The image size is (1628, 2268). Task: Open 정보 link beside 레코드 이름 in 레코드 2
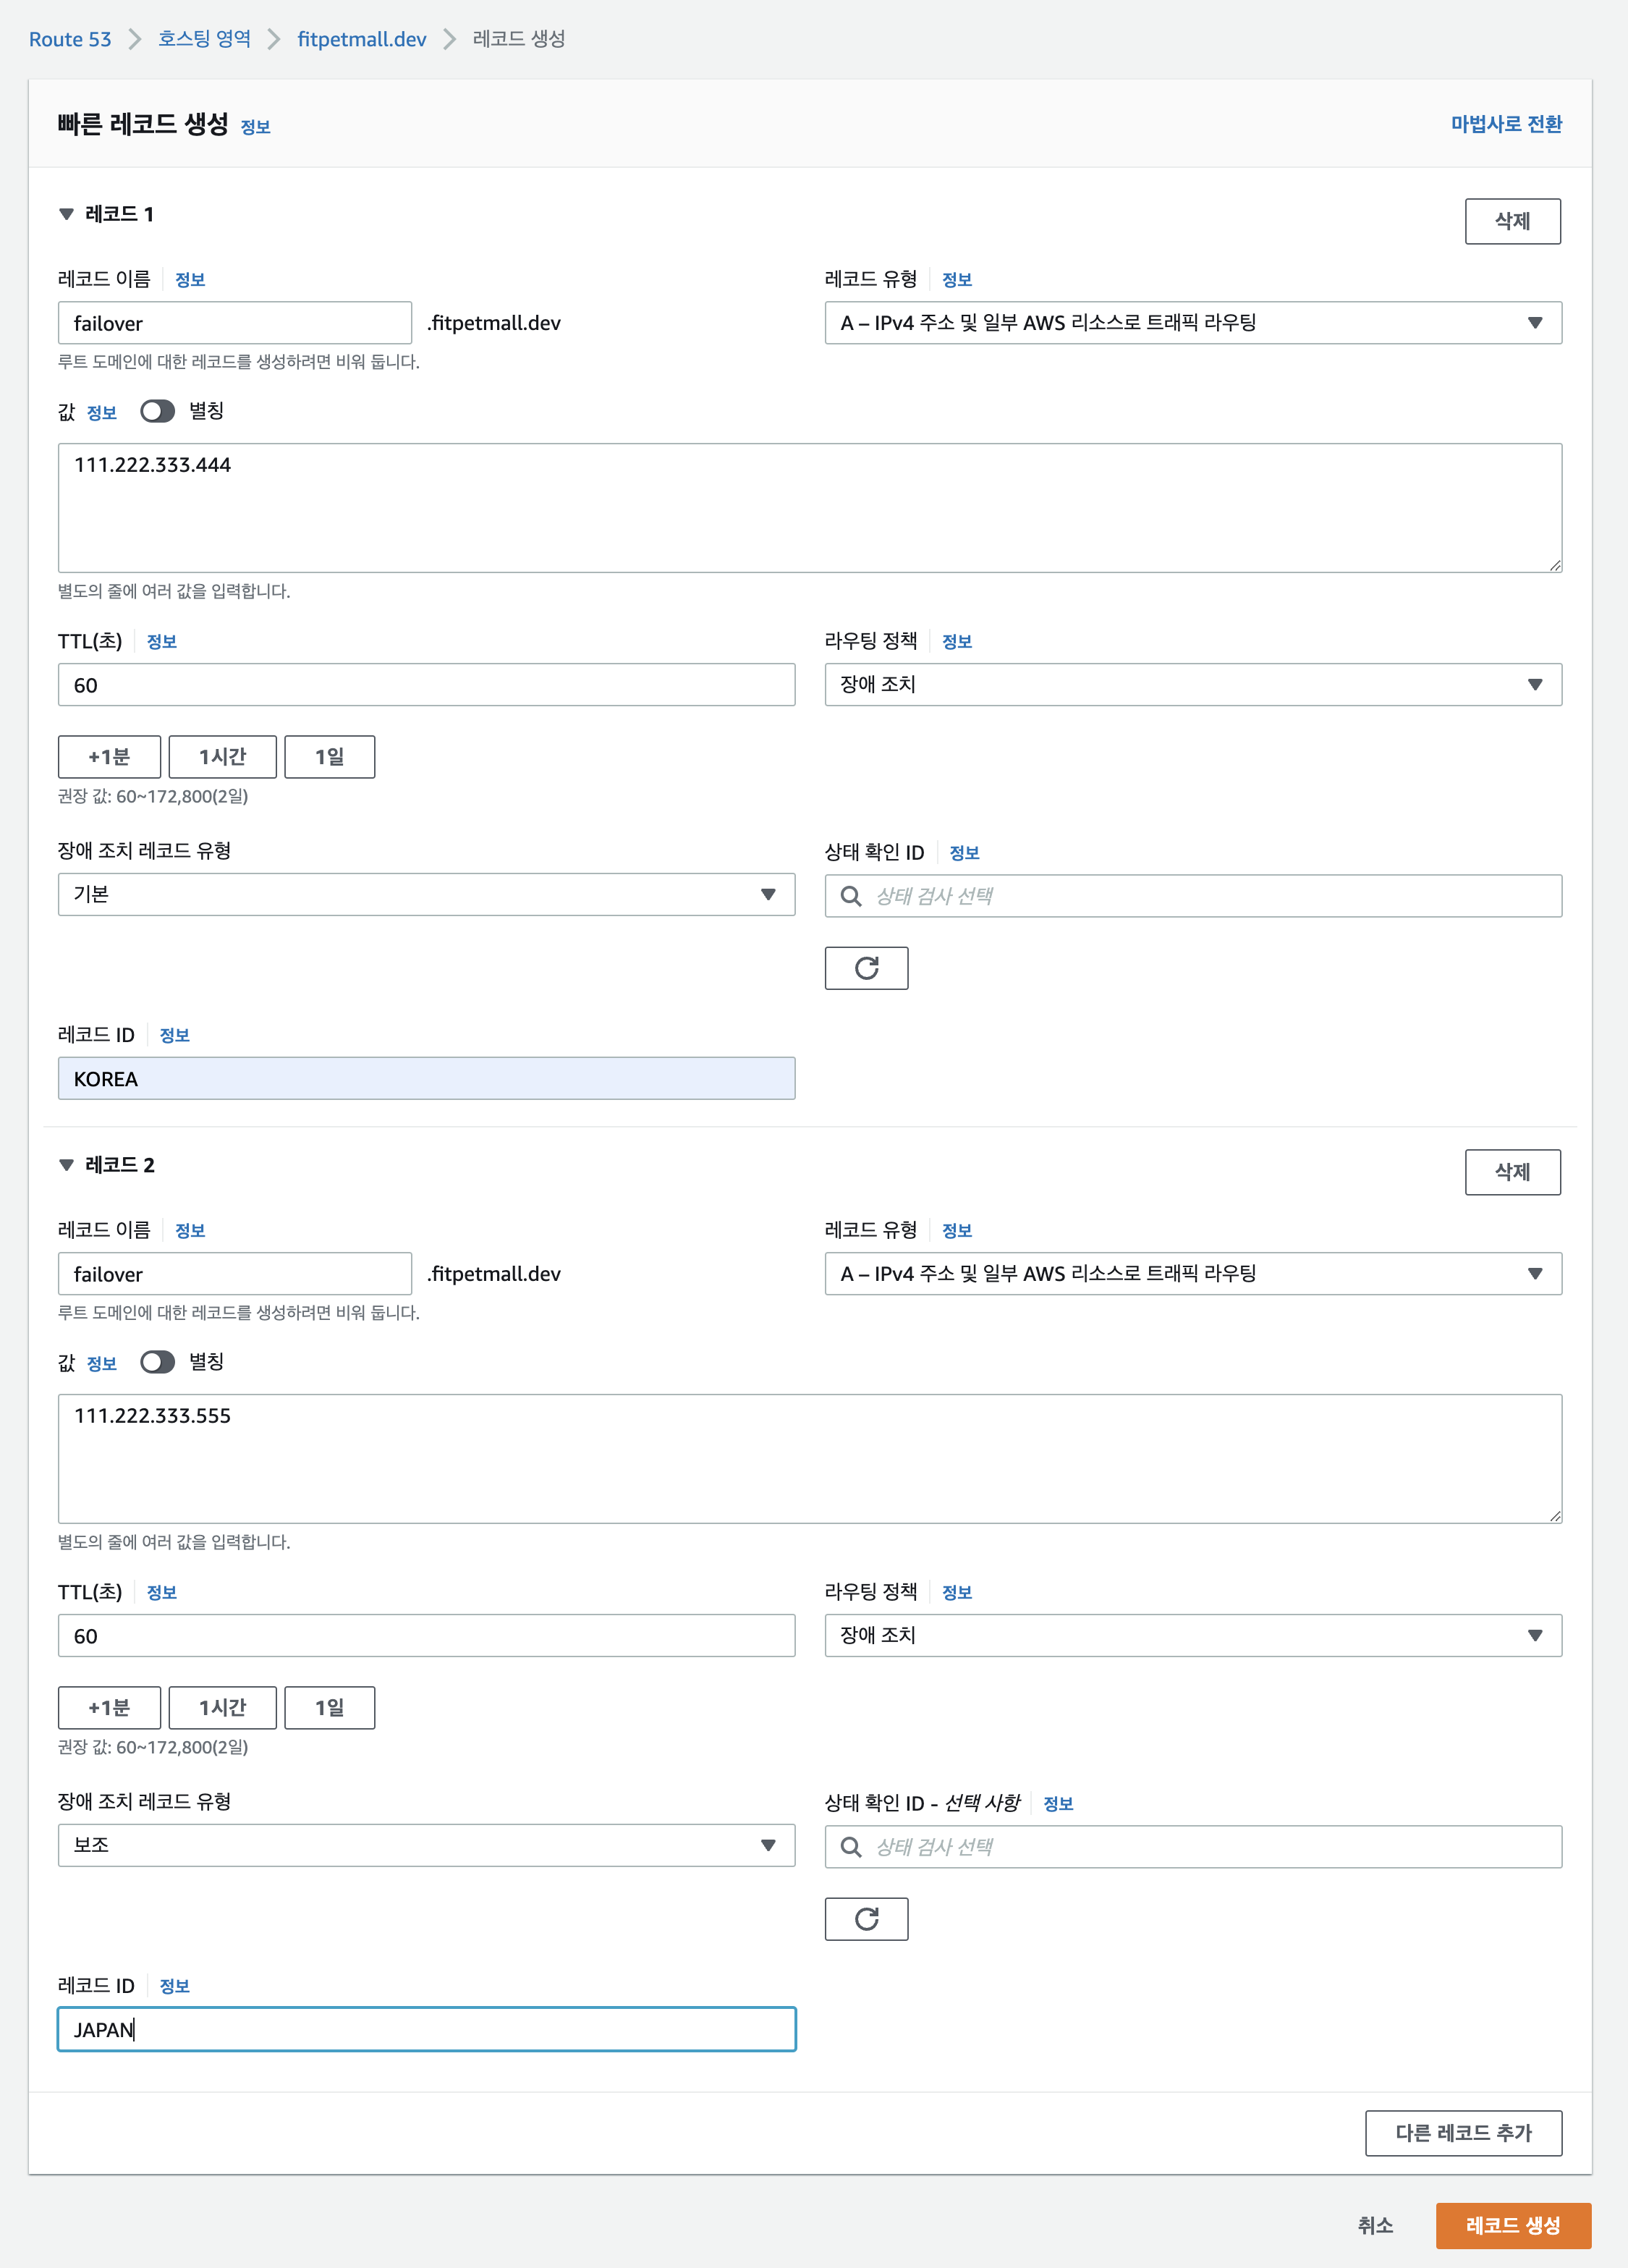(190, 1231)
